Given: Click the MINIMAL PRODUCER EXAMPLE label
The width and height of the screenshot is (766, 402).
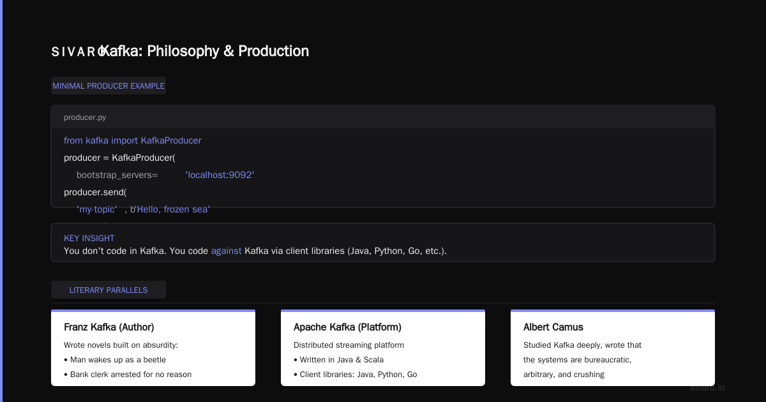Looking at the screenshot, I should (109, 86).
